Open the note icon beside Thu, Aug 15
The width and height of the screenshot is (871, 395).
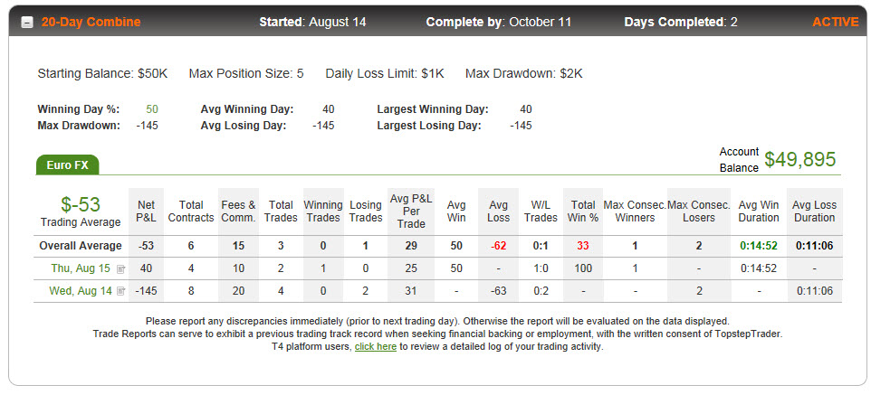[121, 269]
